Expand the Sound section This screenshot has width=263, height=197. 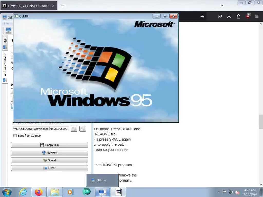tap(50, 160)
